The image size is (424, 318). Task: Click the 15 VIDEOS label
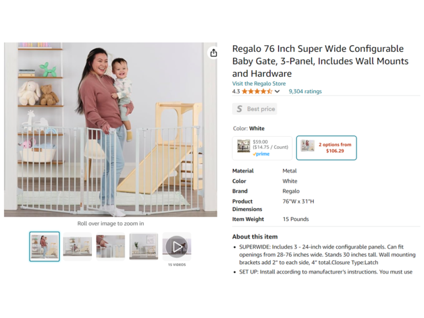[x=176, y=265]
